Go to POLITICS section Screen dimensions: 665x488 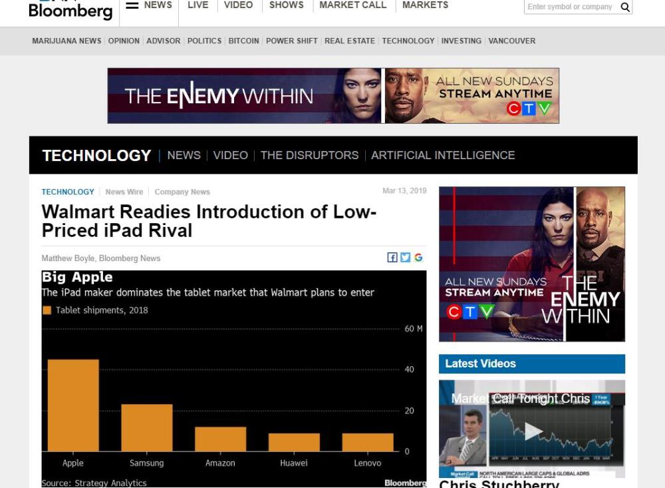click(x=204, y=41)
